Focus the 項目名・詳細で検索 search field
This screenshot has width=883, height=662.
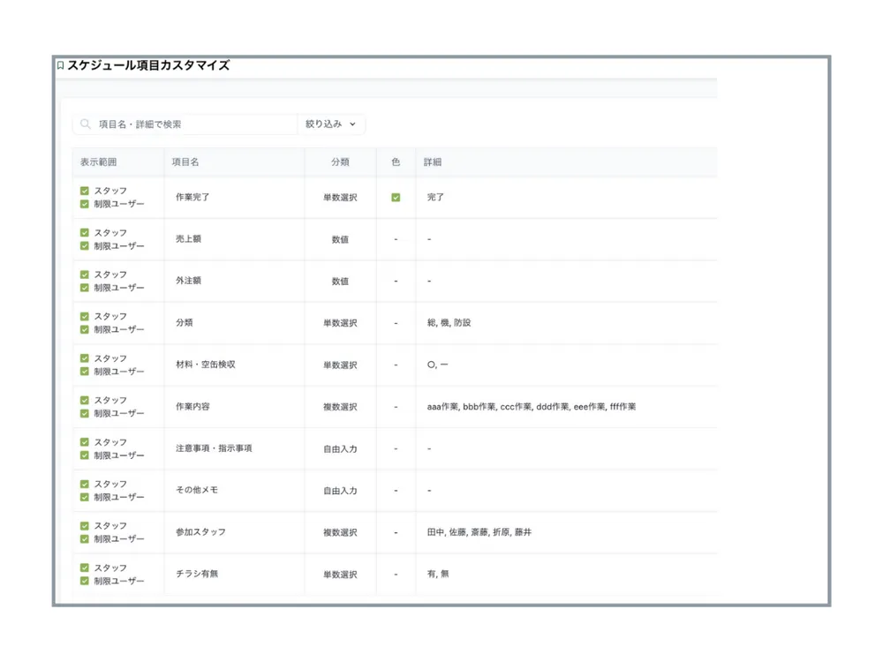point(185,124)
